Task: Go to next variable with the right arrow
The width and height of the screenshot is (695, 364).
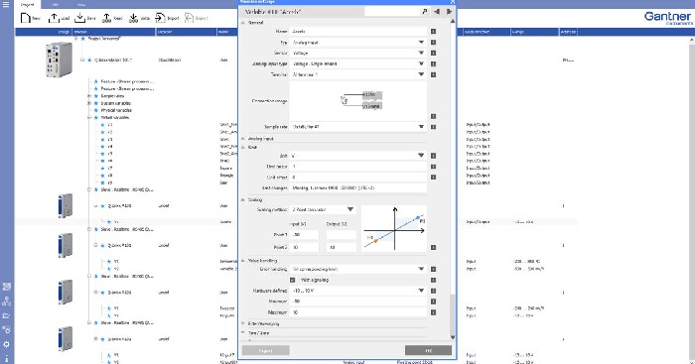Action: pos(449,12)
